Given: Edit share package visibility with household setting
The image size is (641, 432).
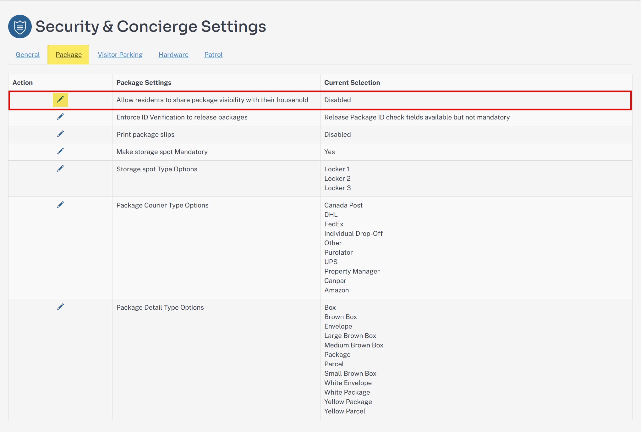Looking at the screenshot, I should (x=60, y=100).
